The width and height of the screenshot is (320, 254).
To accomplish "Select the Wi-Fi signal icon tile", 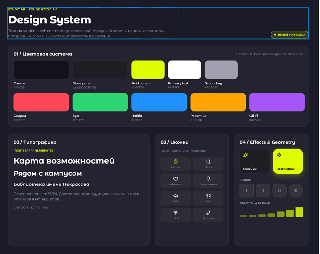I will [175, 215].
